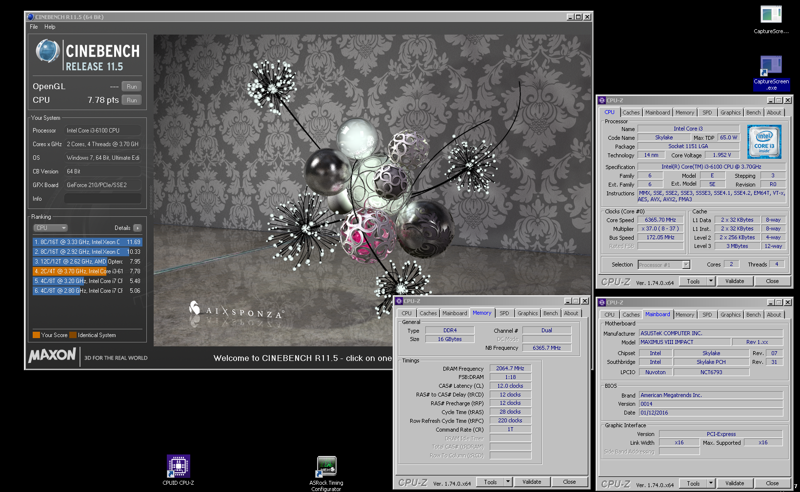
Task: Run the CPU benchmark
Action: tap(132, 100)
